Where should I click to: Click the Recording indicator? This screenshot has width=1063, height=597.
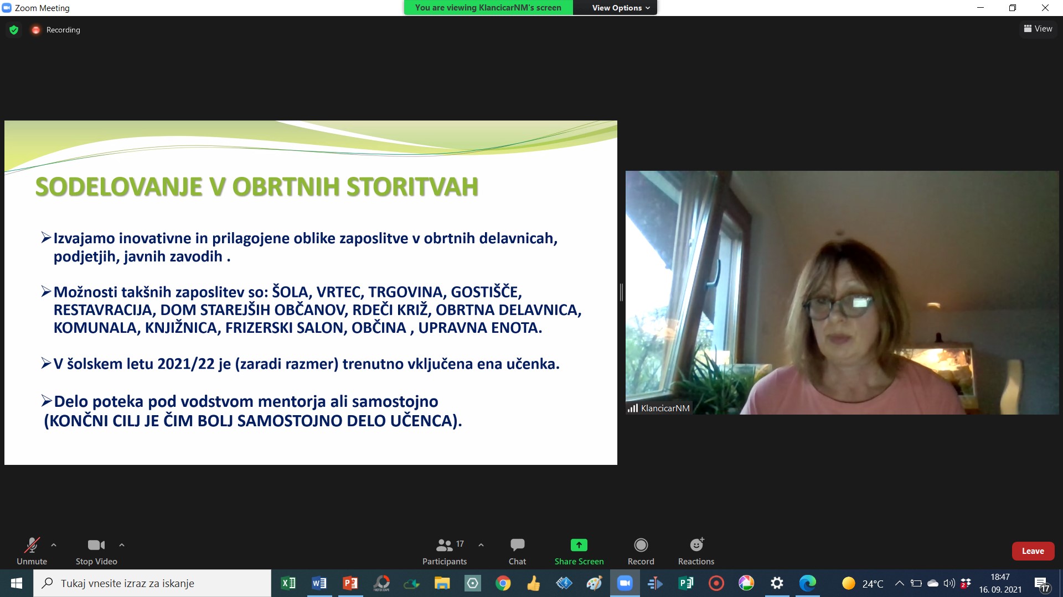(x=56, y=30)
